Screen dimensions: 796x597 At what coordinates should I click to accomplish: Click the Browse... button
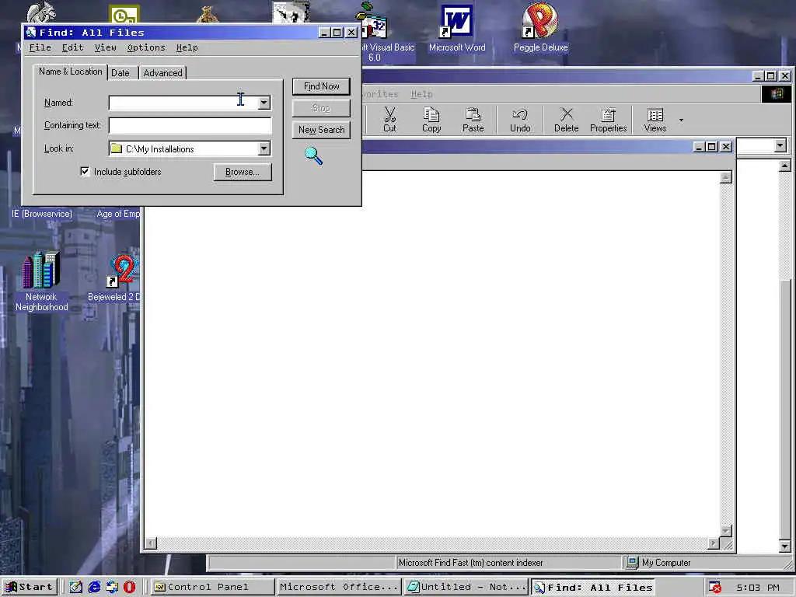click(243, 172)
